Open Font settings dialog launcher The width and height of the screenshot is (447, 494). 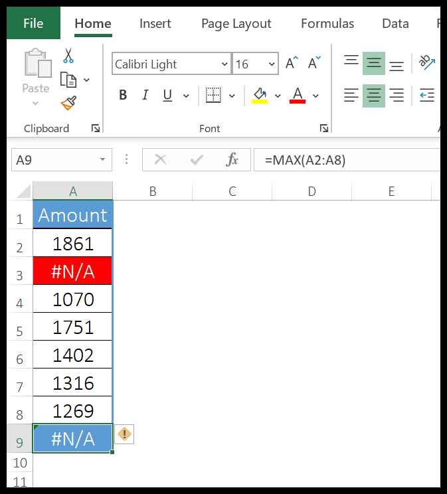(323, 128)
